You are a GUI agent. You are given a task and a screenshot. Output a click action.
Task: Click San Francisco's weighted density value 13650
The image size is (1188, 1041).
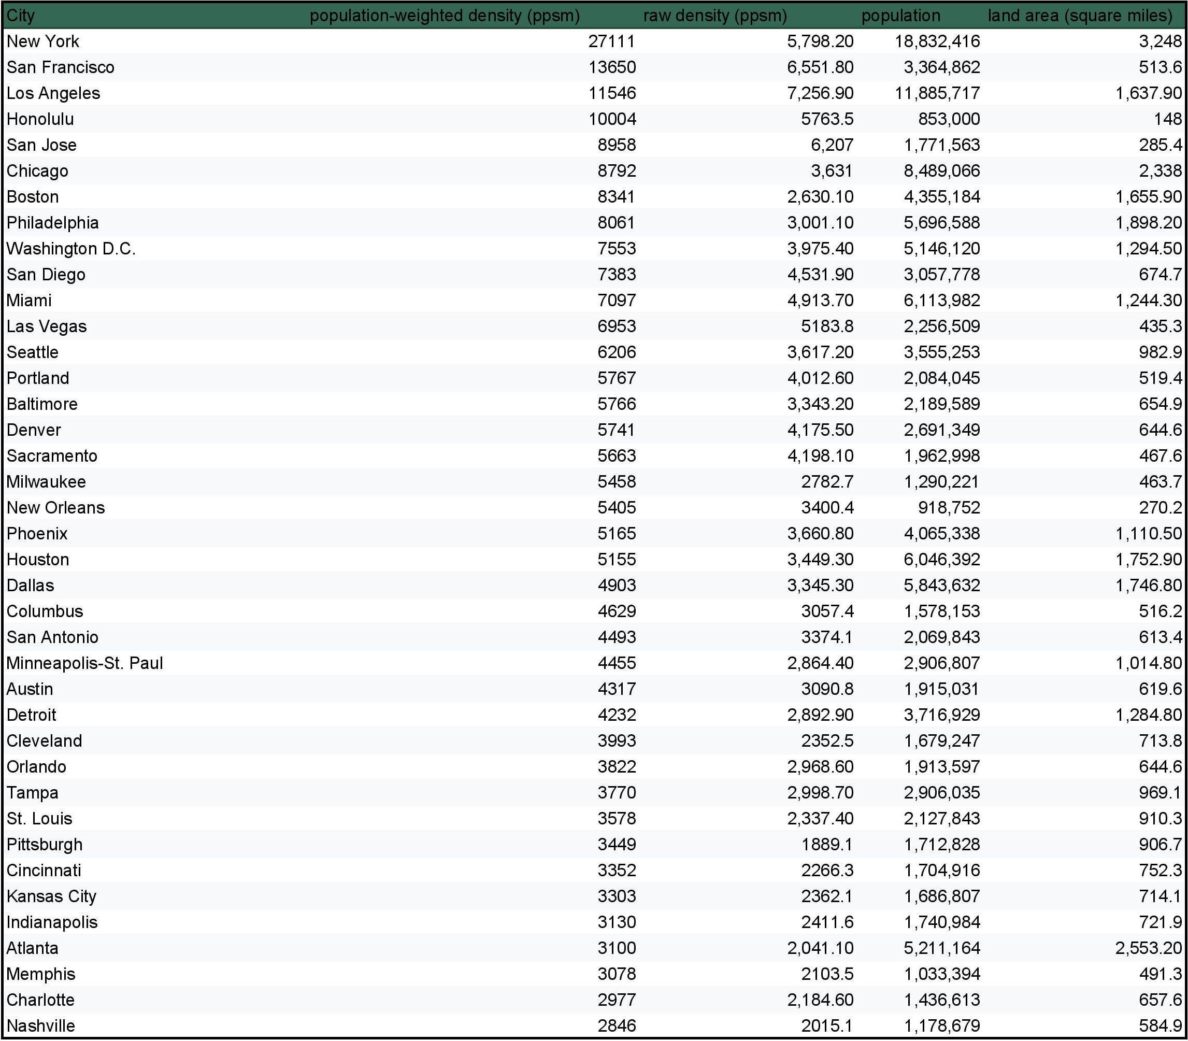pyautogui.click(x=612, y=67)
